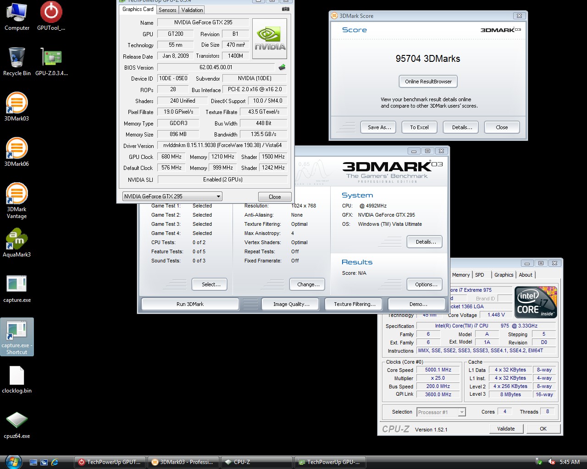Switch to 3DMark03 taskbar item
Viewport: 587px width, 469px height.
click(x=183, y=462)
